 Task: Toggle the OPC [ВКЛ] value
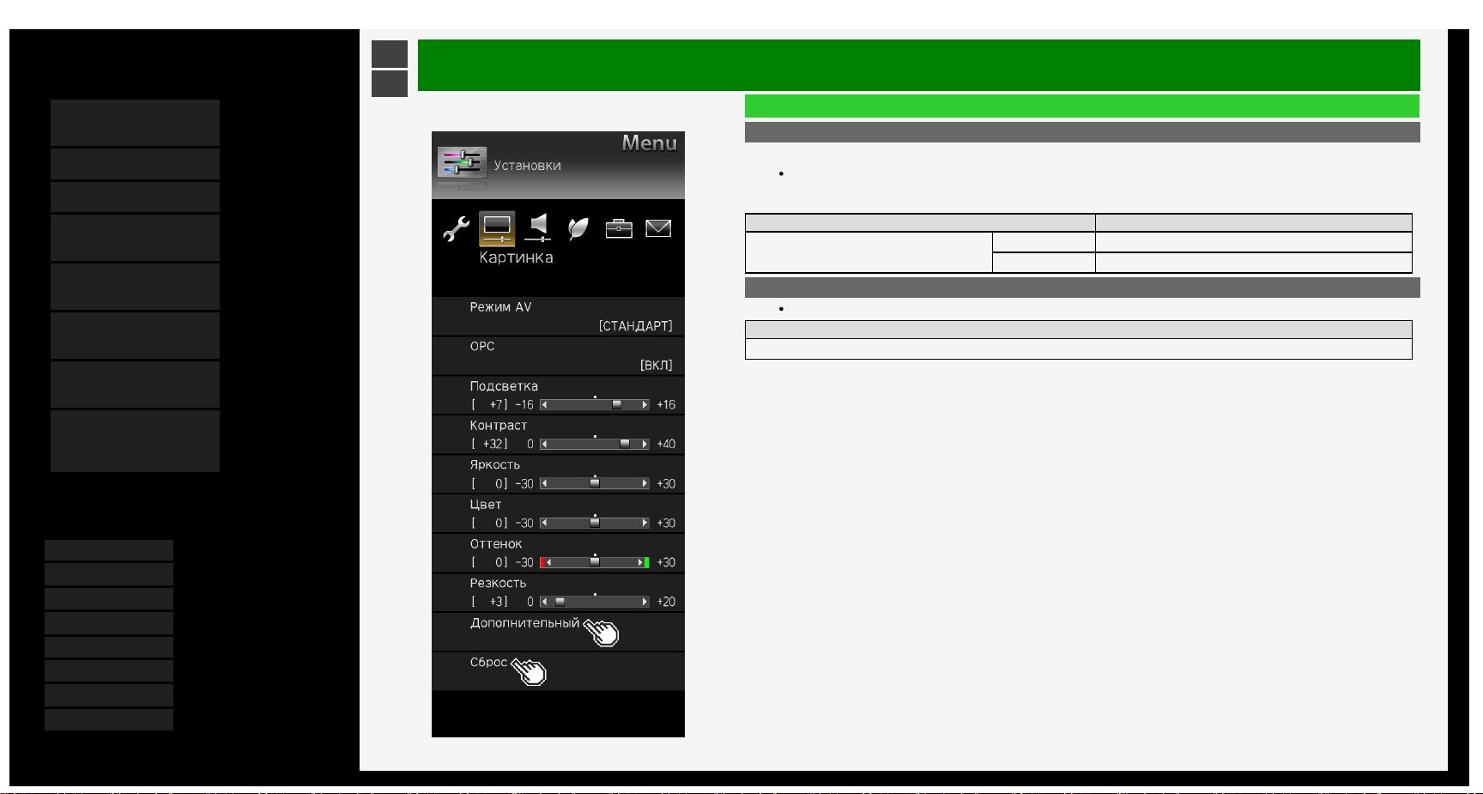[x=657, y=366]
